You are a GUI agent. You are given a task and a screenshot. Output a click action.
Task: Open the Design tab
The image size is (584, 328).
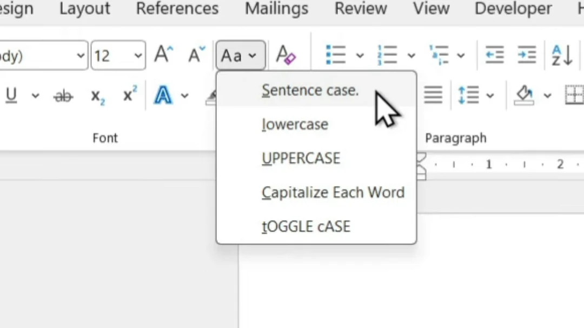(16, 9)
